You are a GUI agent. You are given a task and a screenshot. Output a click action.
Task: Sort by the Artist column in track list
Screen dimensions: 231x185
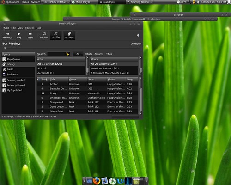pos(97,80)
